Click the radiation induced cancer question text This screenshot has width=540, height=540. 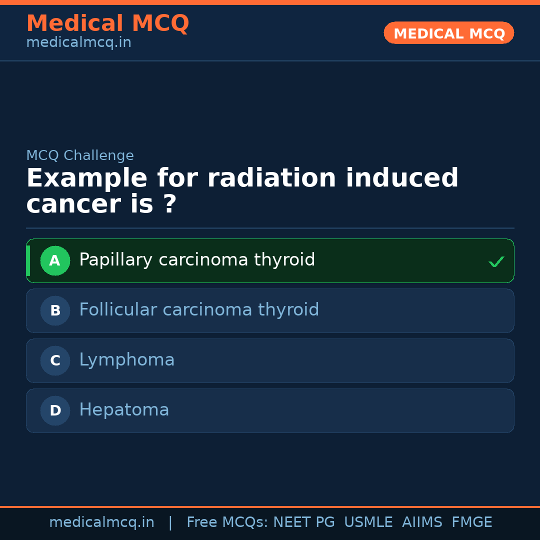[x=242, y=191]
